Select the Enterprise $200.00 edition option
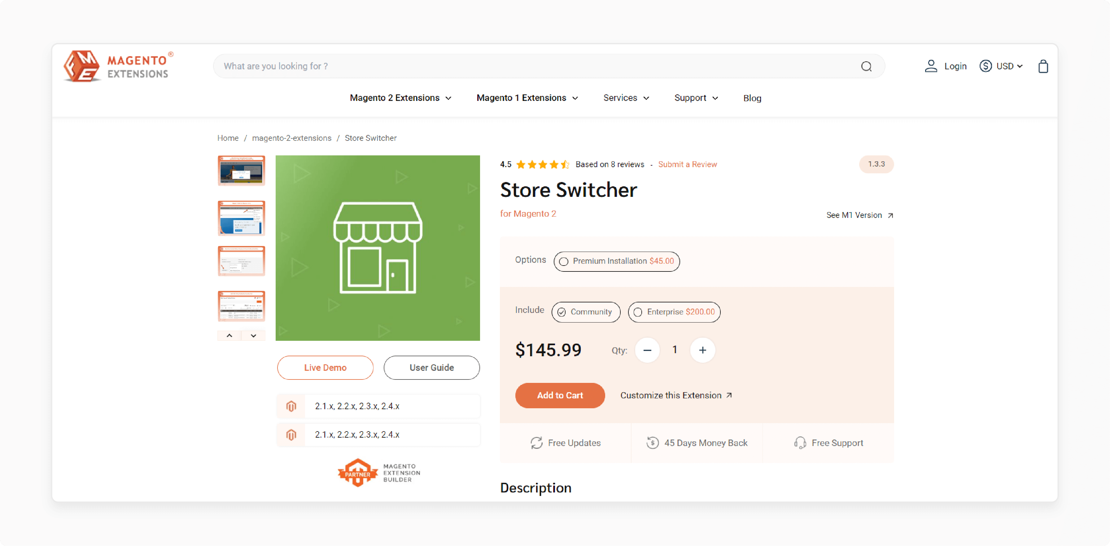The width and height of the screenshot is (1110, 546). click(674, 312)
